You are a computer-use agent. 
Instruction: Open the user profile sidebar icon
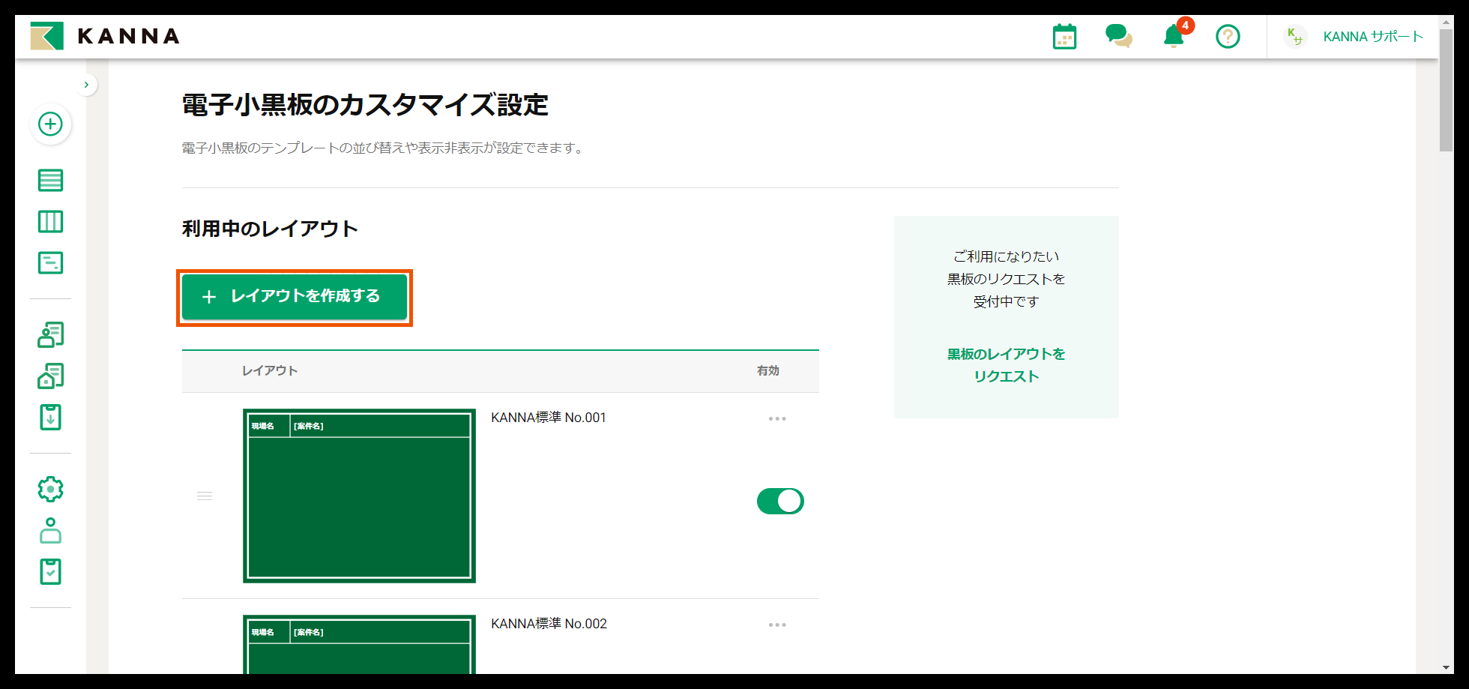click(x=50, y=530)
